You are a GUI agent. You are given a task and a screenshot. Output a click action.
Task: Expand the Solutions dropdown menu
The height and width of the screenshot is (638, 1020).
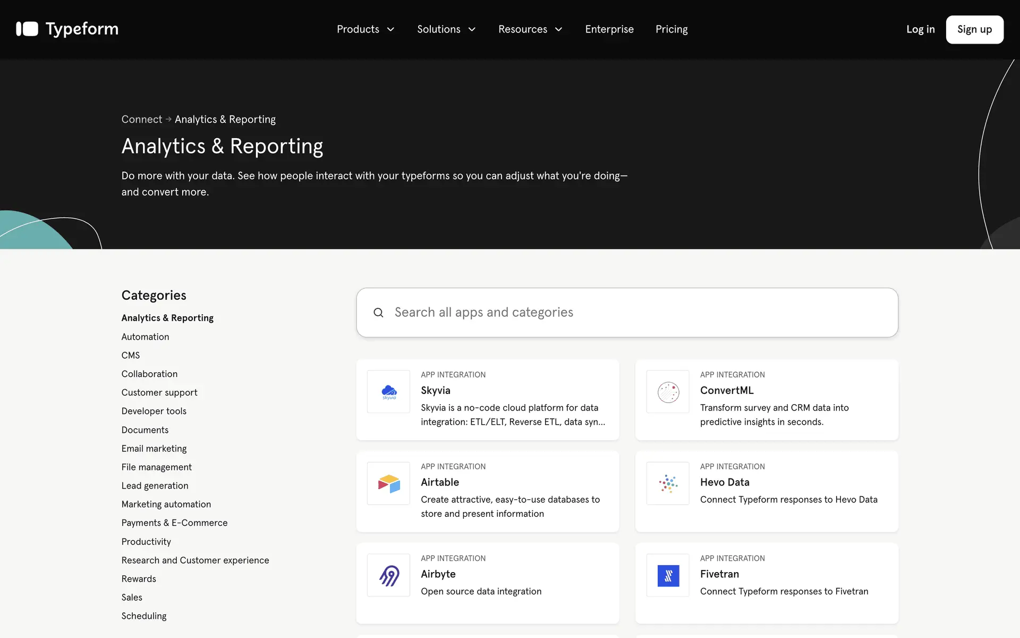click(x=446, y=29)
